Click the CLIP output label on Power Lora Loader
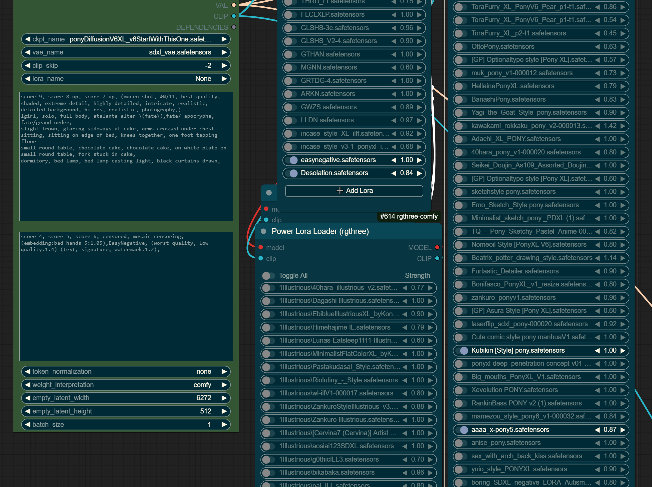Screen dimensions: 652x487 tap(424, 259)
